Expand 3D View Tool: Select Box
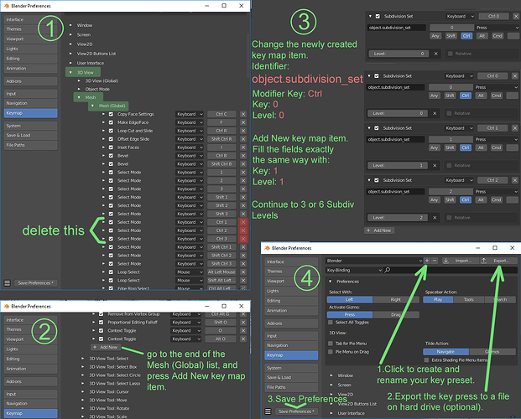This screenshot has height=419, width=521. [83, 367]
